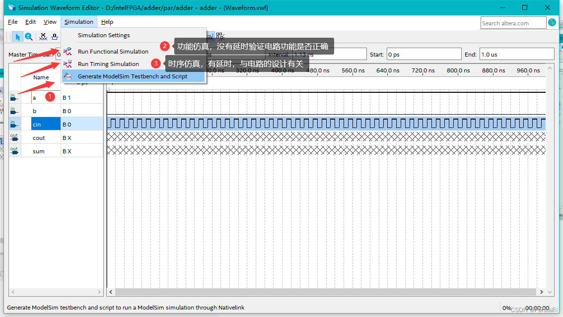Click the vertical scrollbar down arrow

pos(550,292)
